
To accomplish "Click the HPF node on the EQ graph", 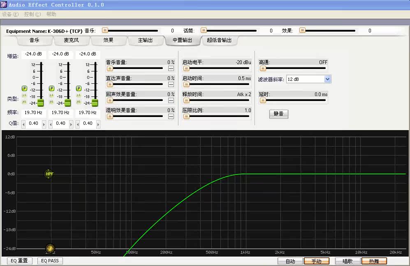I will click(49, 174).
